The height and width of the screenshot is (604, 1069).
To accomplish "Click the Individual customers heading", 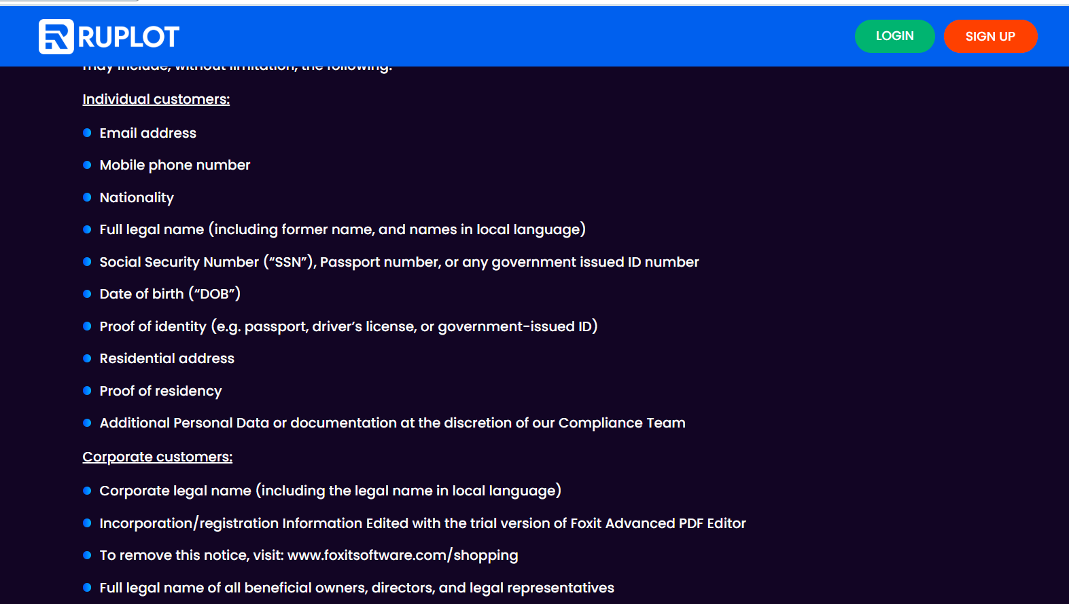I will point(156,99).
